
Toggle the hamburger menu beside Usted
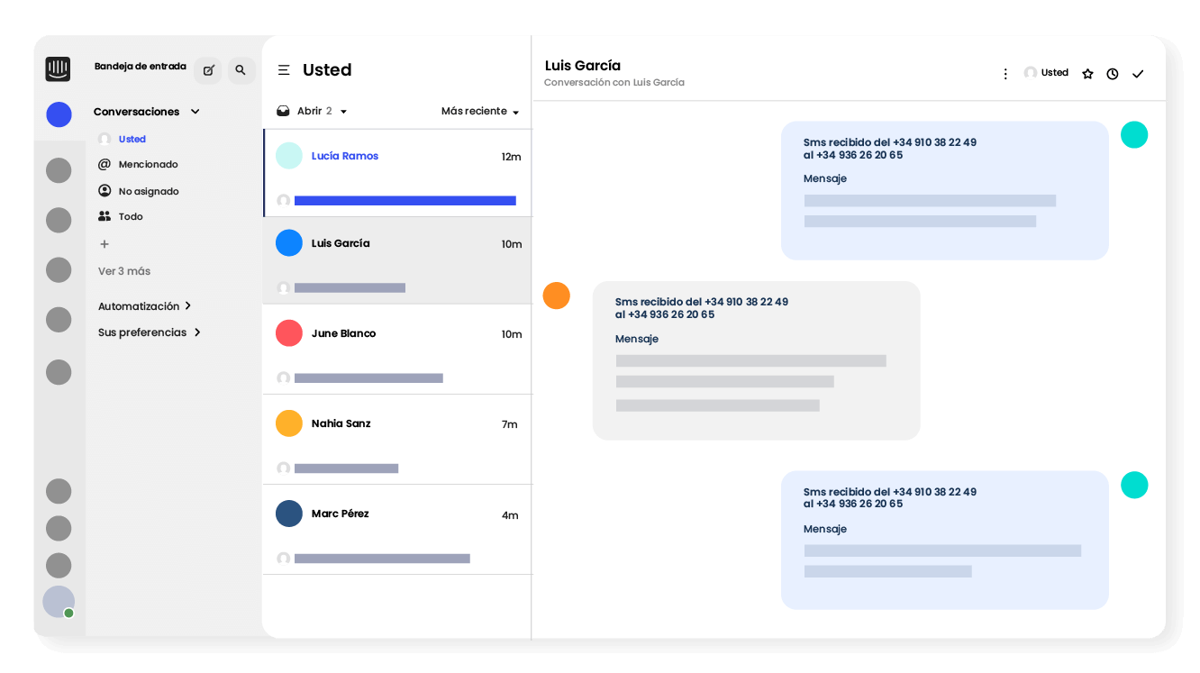pos(284,70)
